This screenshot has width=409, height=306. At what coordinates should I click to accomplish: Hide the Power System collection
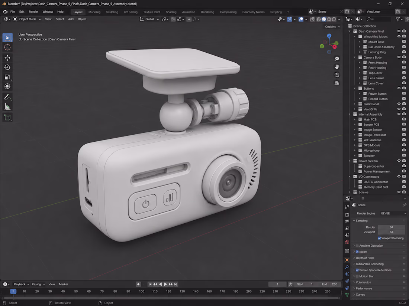[399, 161]
